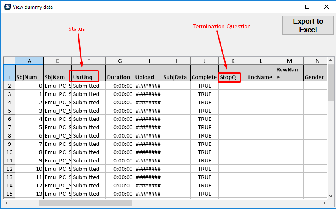336x209 pixels.
Task: Click the TRUE cell in row 14
Action: pos(205,185)
